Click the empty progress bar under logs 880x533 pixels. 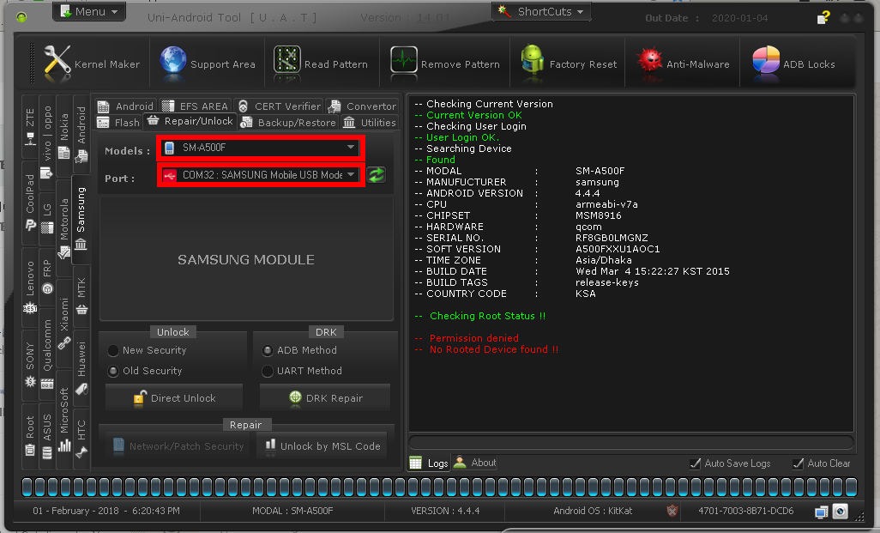631,443
